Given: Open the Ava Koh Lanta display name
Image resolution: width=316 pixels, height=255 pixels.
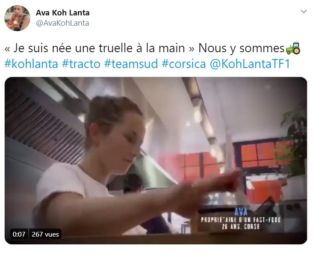Looking at the screenshot, I should click(x=63, y=13).
